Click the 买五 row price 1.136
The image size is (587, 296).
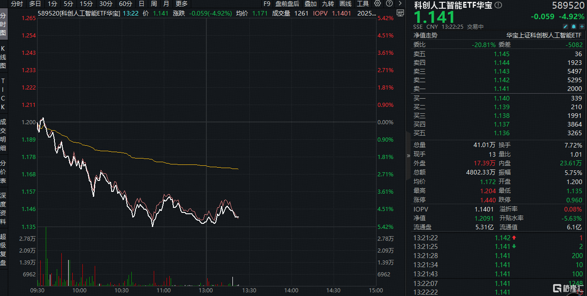pos(501,133)
